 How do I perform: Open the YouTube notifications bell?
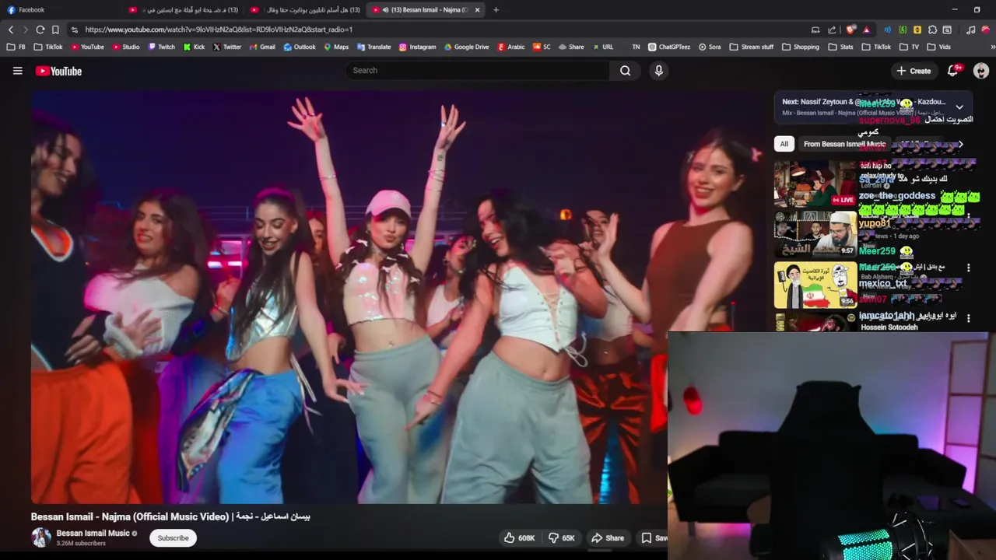[x=953, y=71]
